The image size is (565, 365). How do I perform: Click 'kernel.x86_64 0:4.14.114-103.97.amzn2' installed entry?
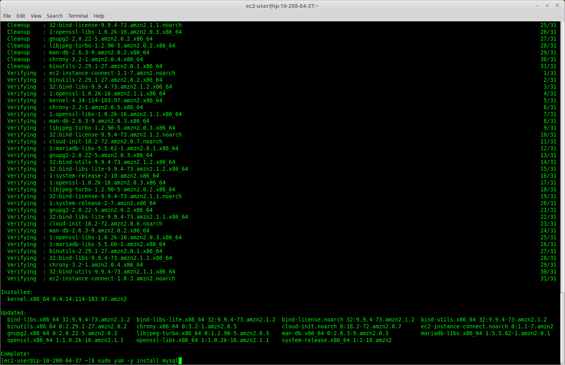coord(67,299)
